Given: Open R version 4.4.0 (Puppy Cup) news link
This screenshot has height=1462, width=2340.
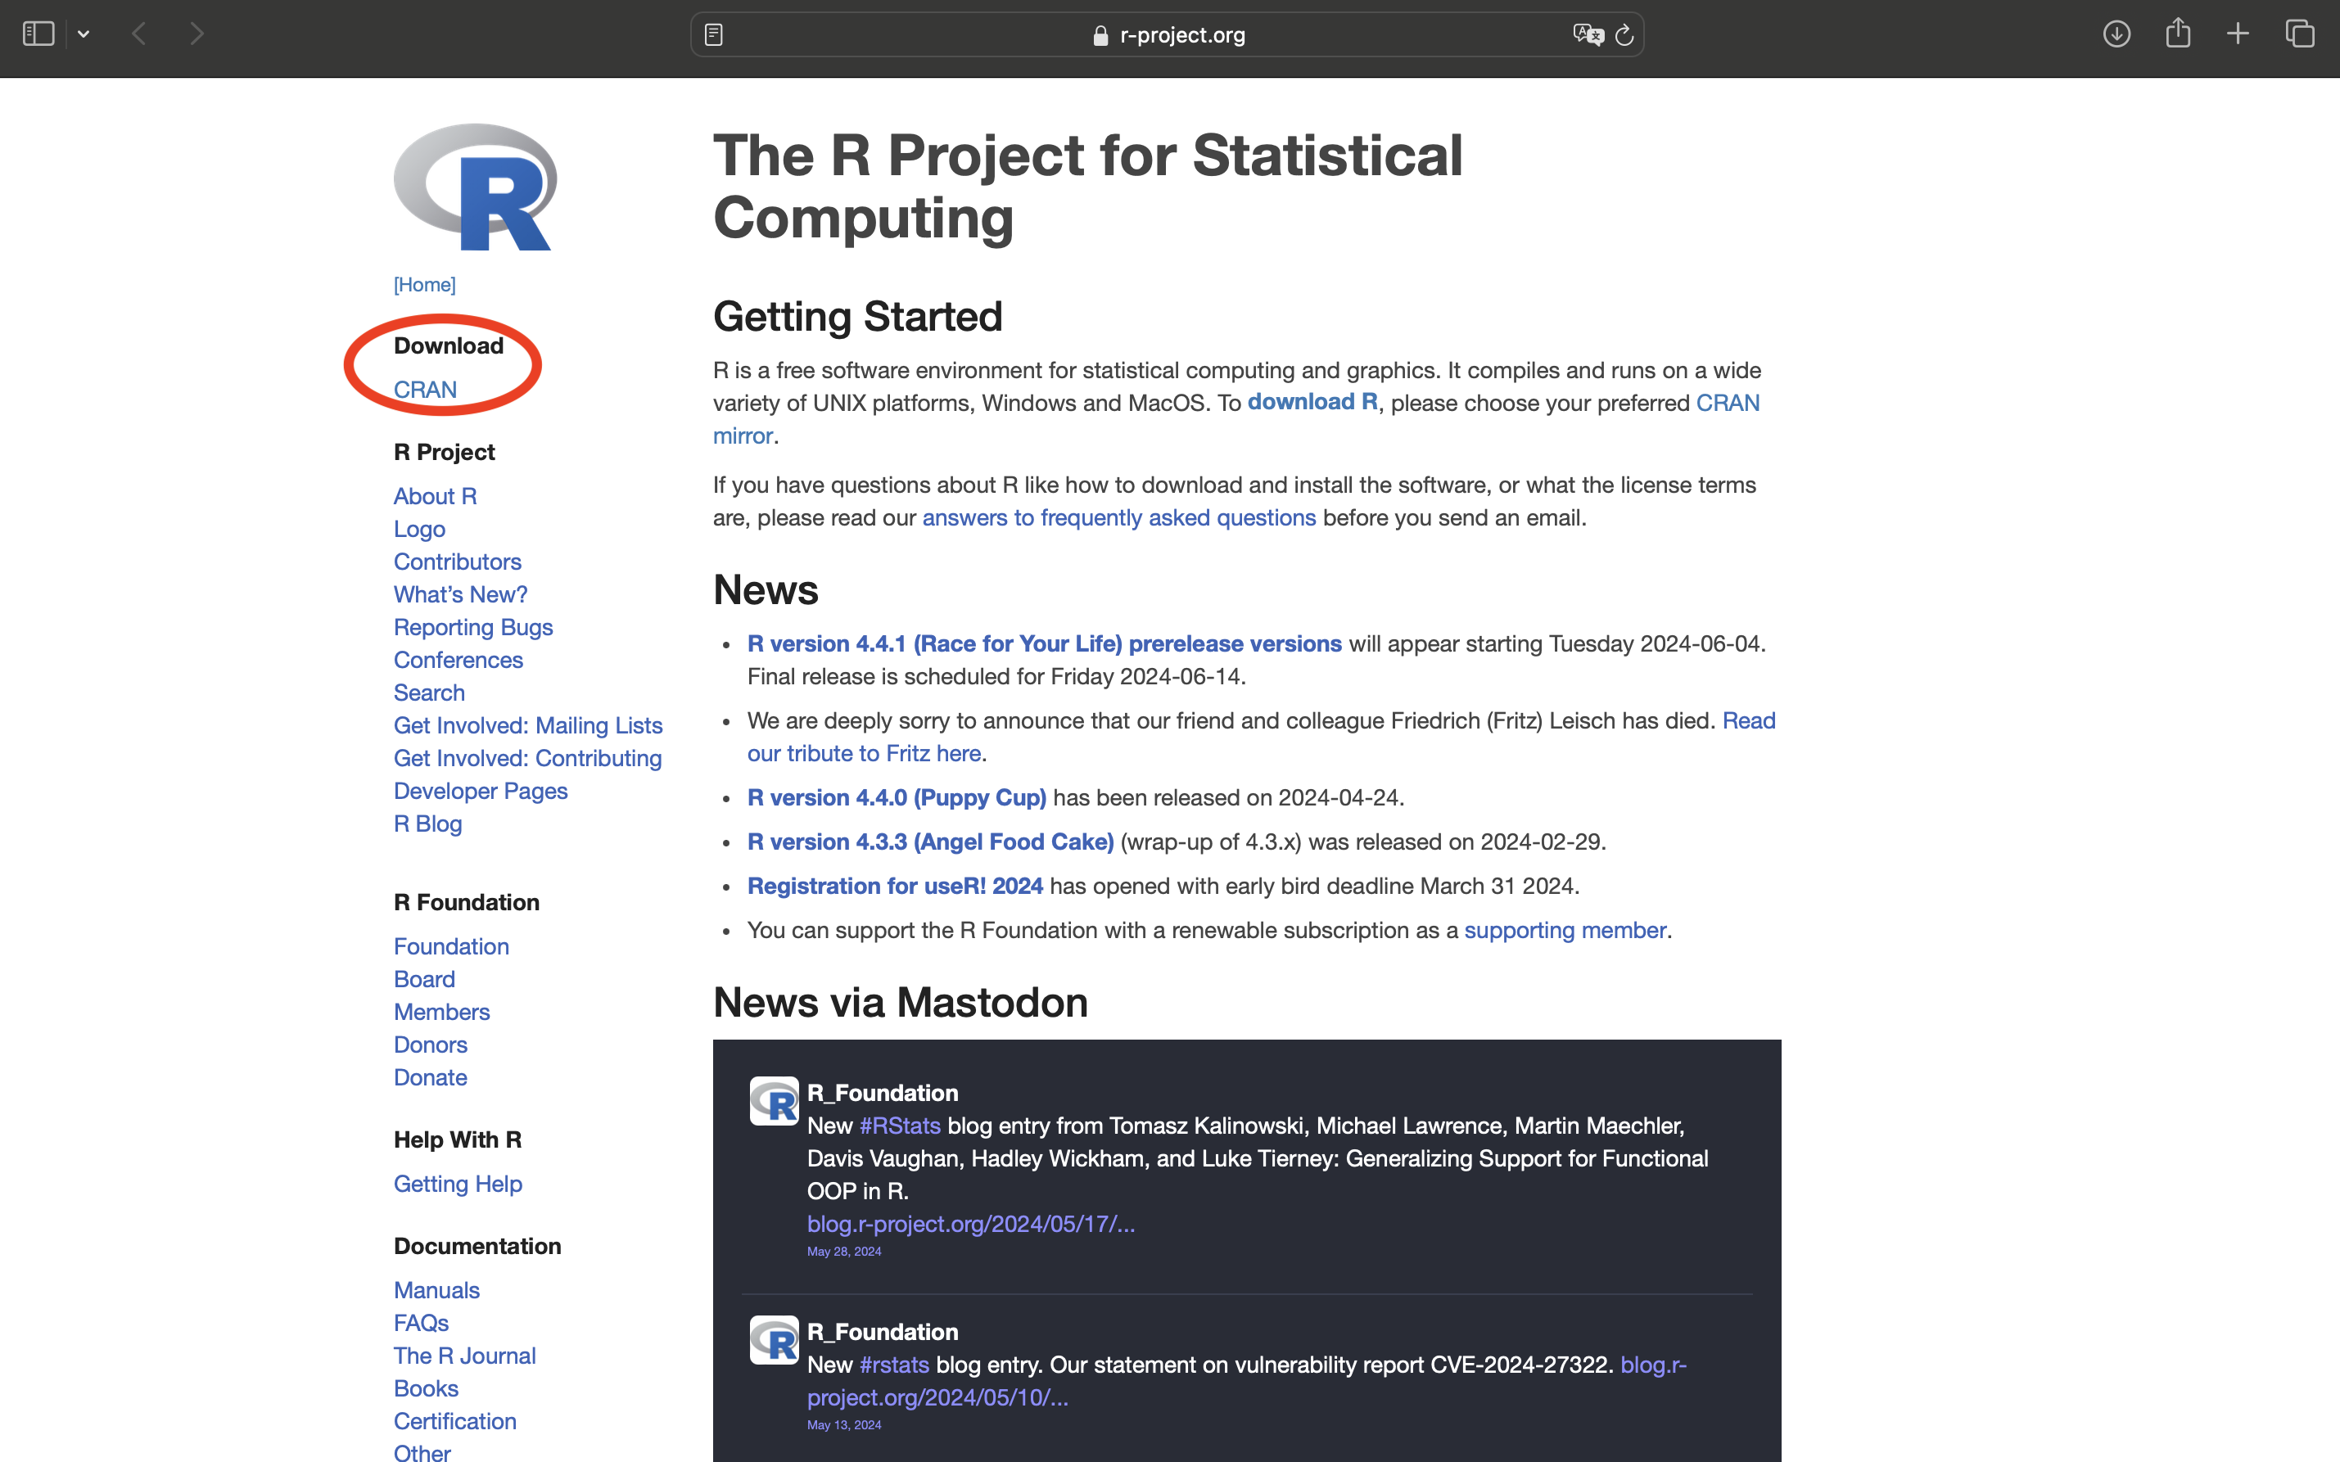Looking at the screenshot, I should 896,798.
